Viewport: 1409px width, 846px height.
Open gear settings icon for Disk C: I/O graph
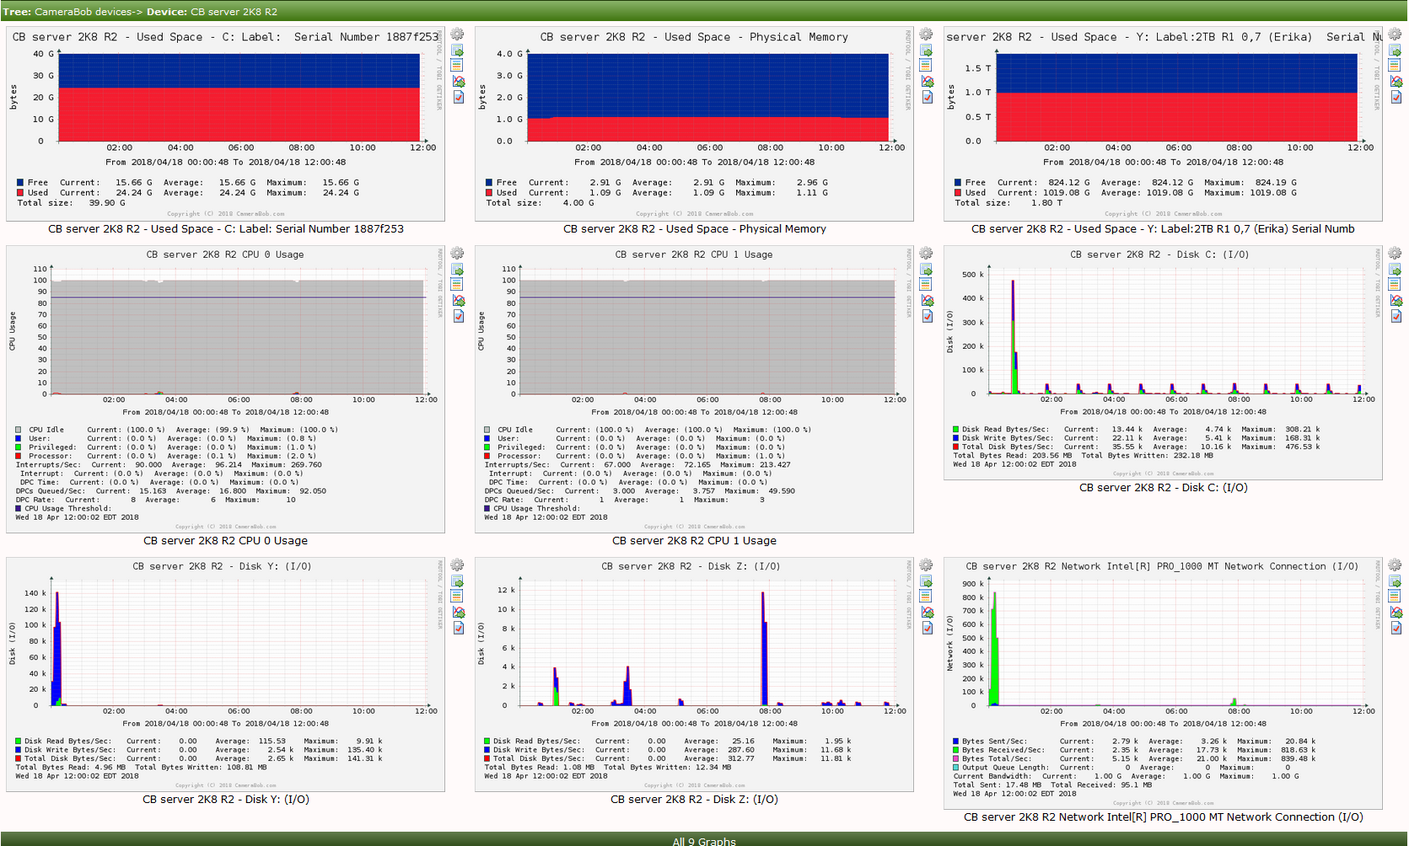(1396, 254)
